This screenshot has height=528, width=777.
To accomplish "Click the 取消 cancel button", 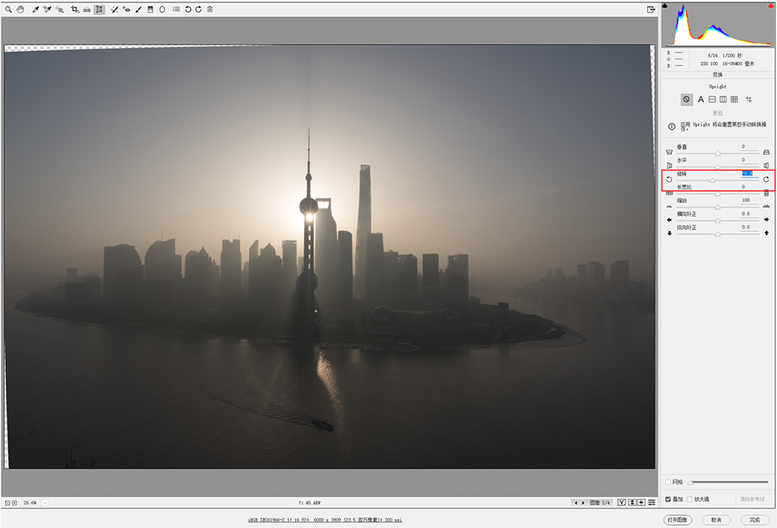I will coord(716,520).
